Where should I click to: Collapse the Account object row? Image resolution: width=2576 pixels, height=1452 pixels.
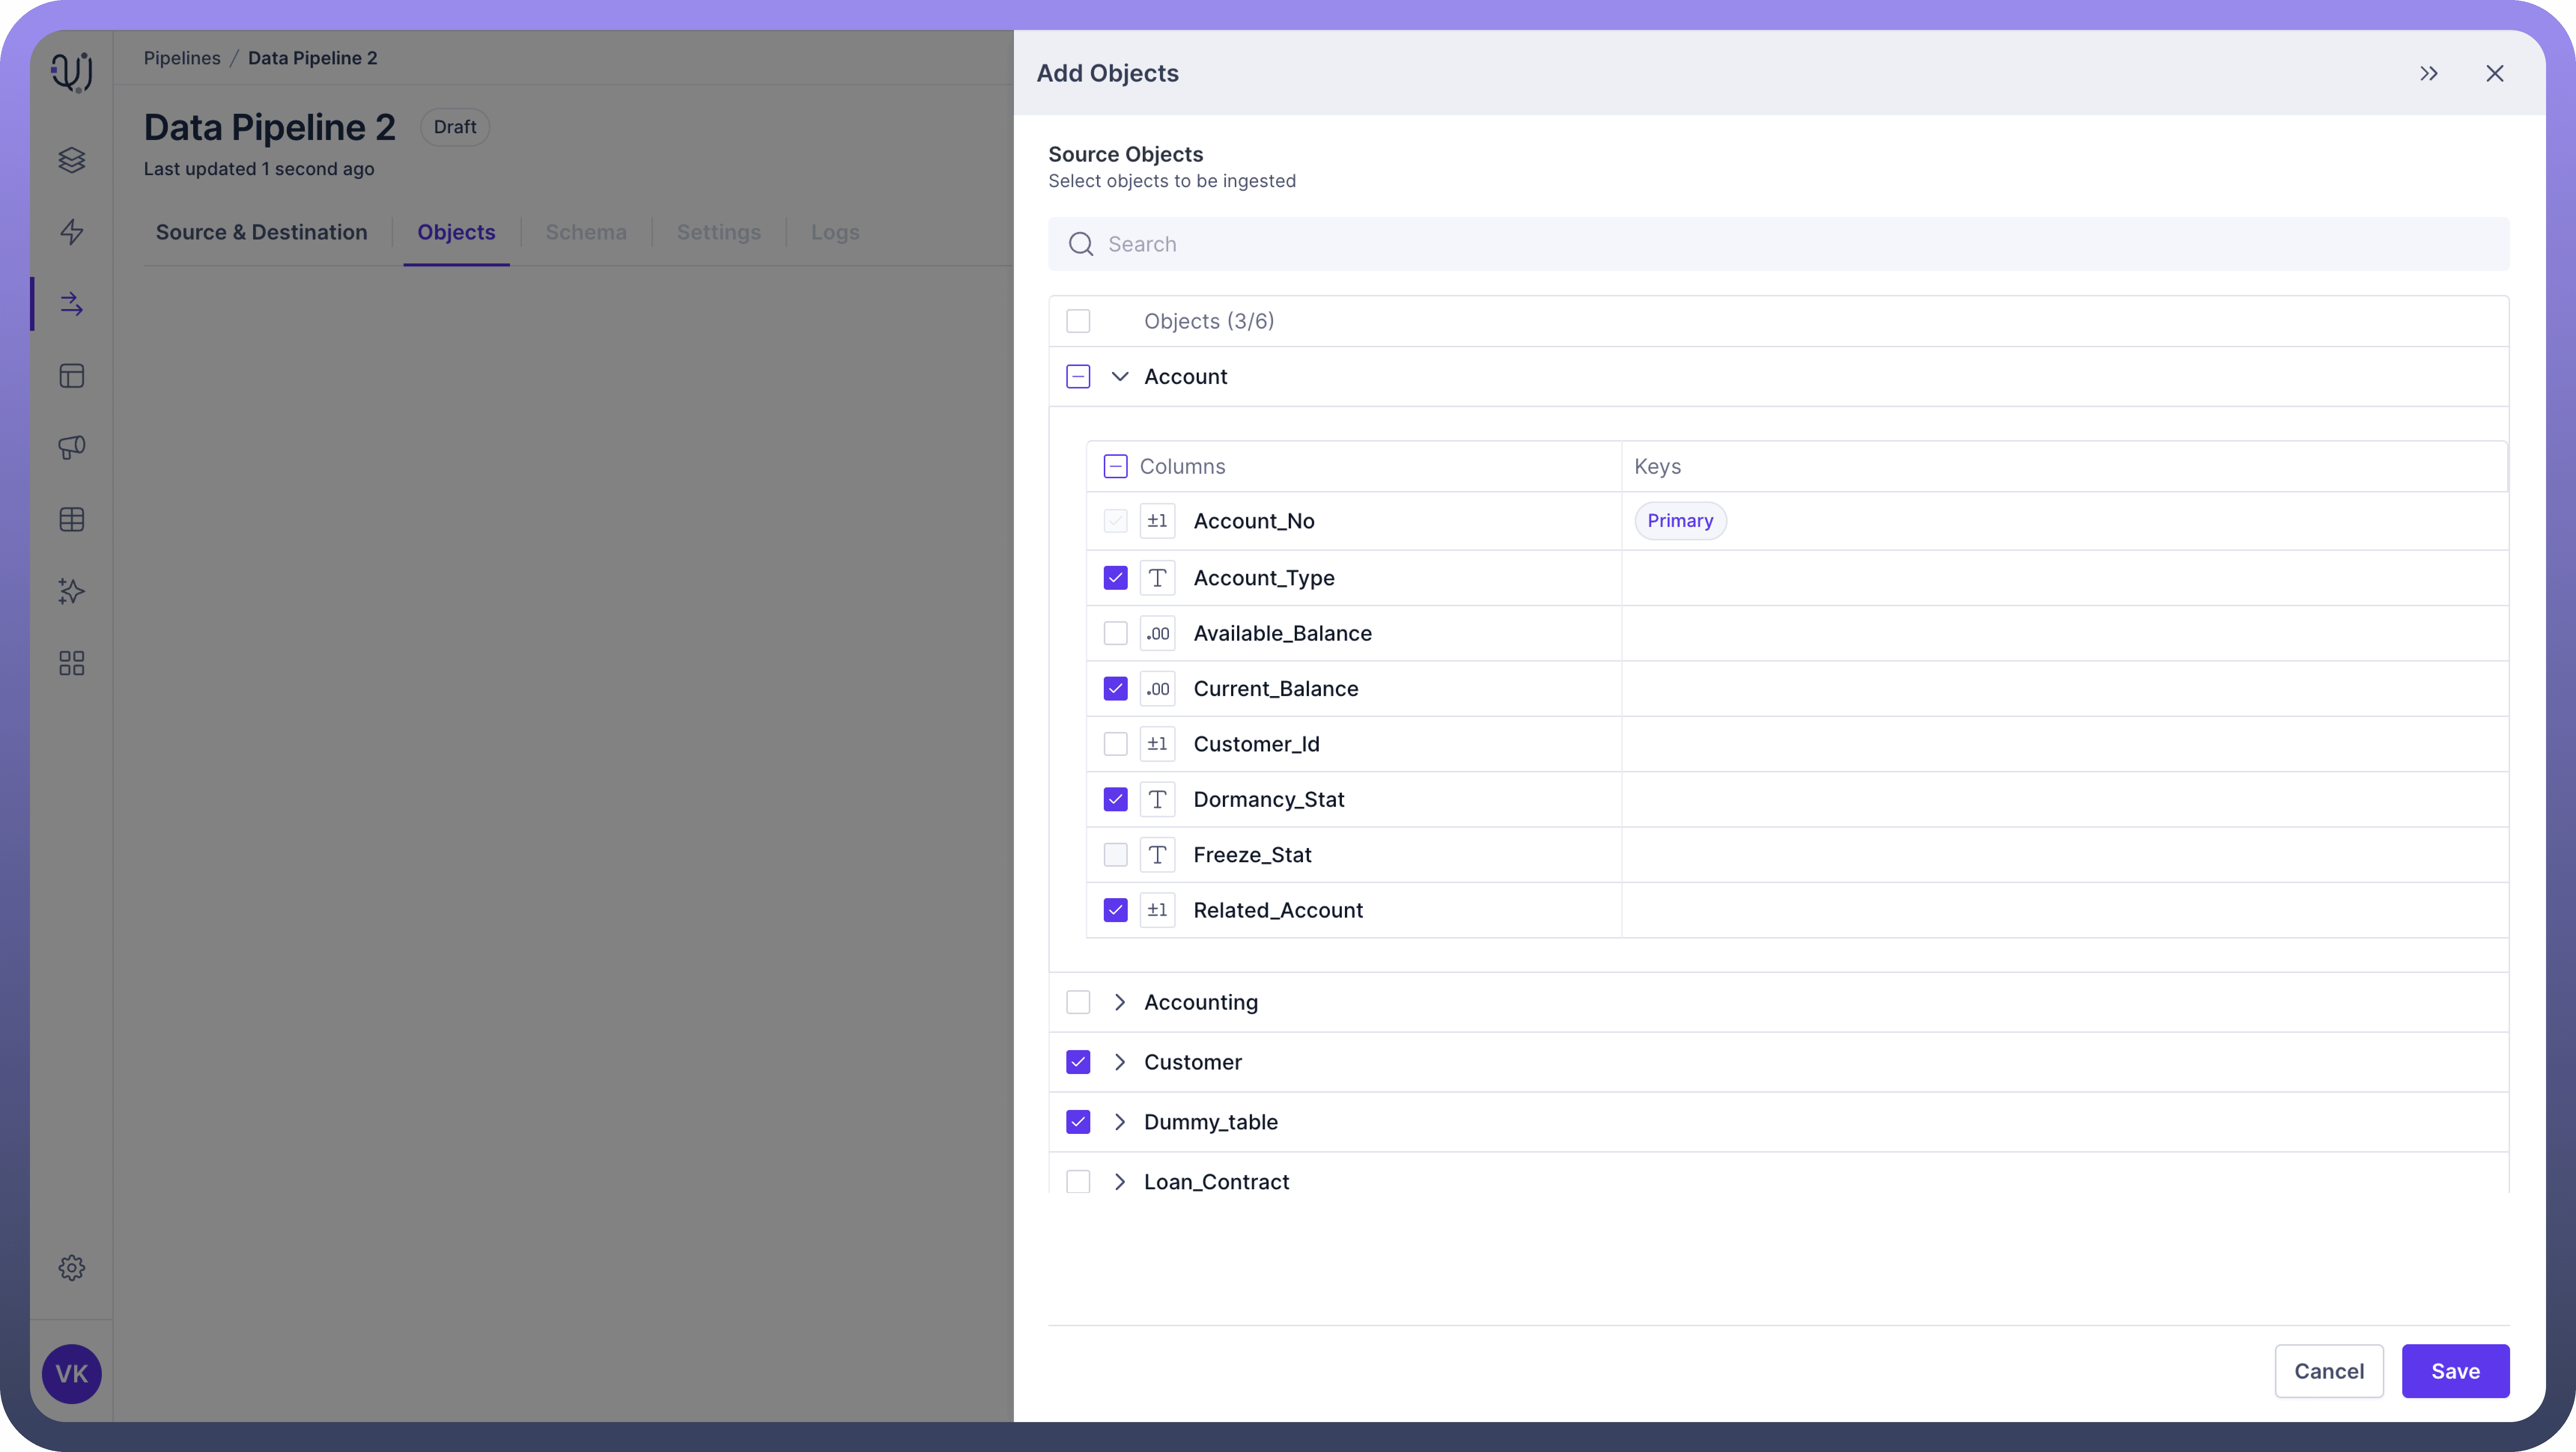point(1119,377)
